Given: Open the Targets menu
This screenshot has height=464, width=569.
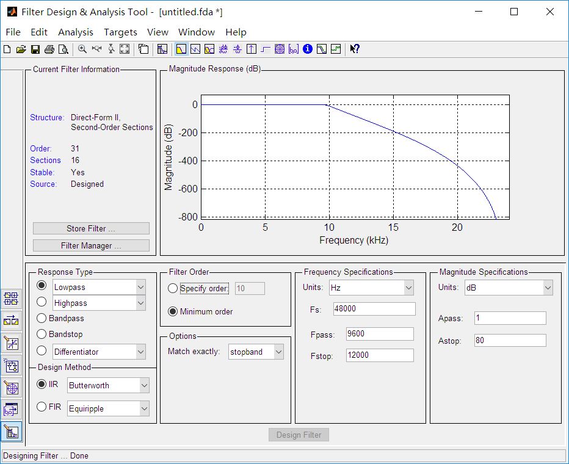Looking at the screenshot, I should tap(120, 32).
